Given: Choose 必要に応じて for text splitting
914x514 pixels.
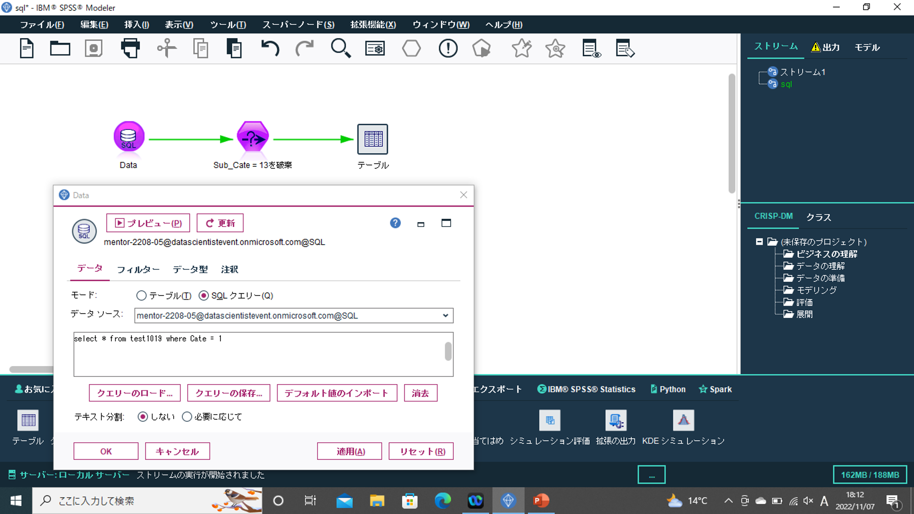Looking at the screenshot, I should tap(187, 417).
